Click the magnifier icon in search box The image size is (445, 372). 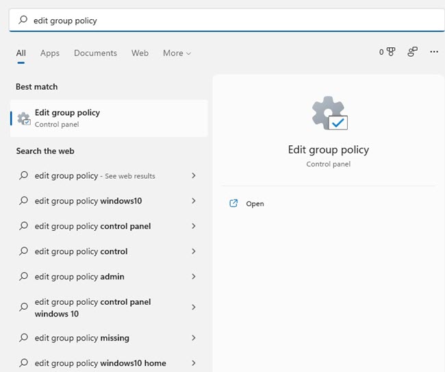tap(23, 20)
